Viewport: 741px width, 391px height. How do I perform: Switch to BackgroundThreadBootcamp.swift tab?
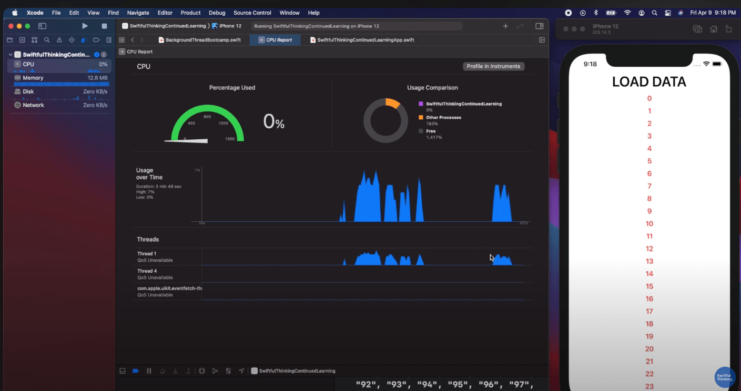(199, 40)
